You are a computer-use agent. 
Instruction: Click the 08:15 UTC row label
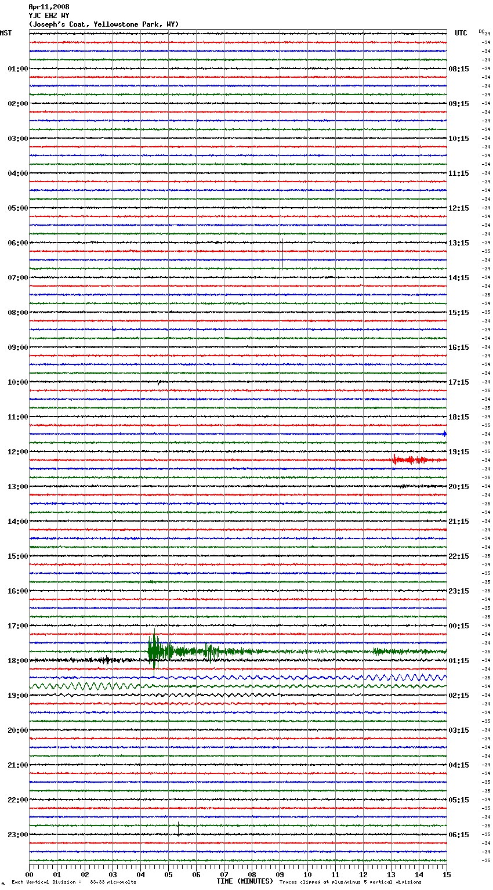(x=459, y=69)
